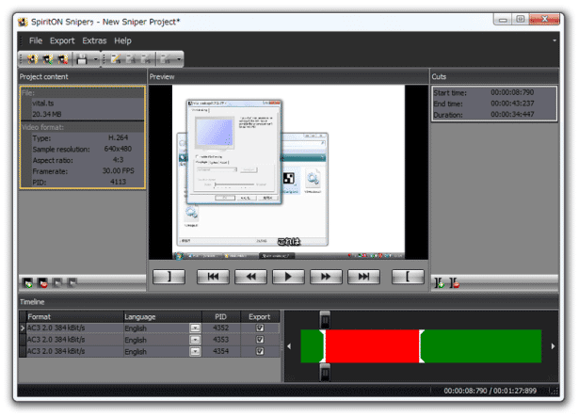
Task: Click the Language column header
Action: click(163, 317)
